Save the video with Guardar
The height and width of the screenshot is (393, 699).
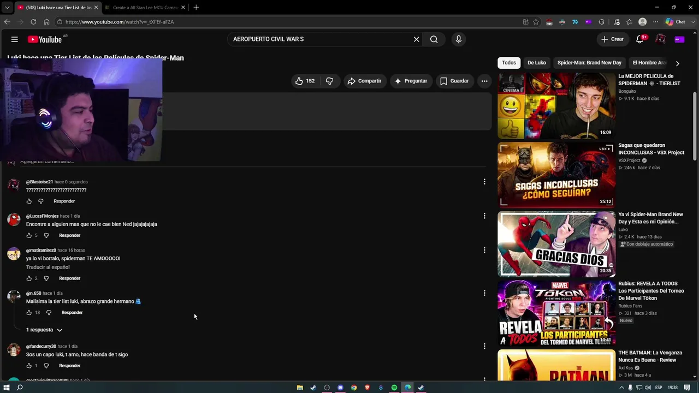click(454, 81)
